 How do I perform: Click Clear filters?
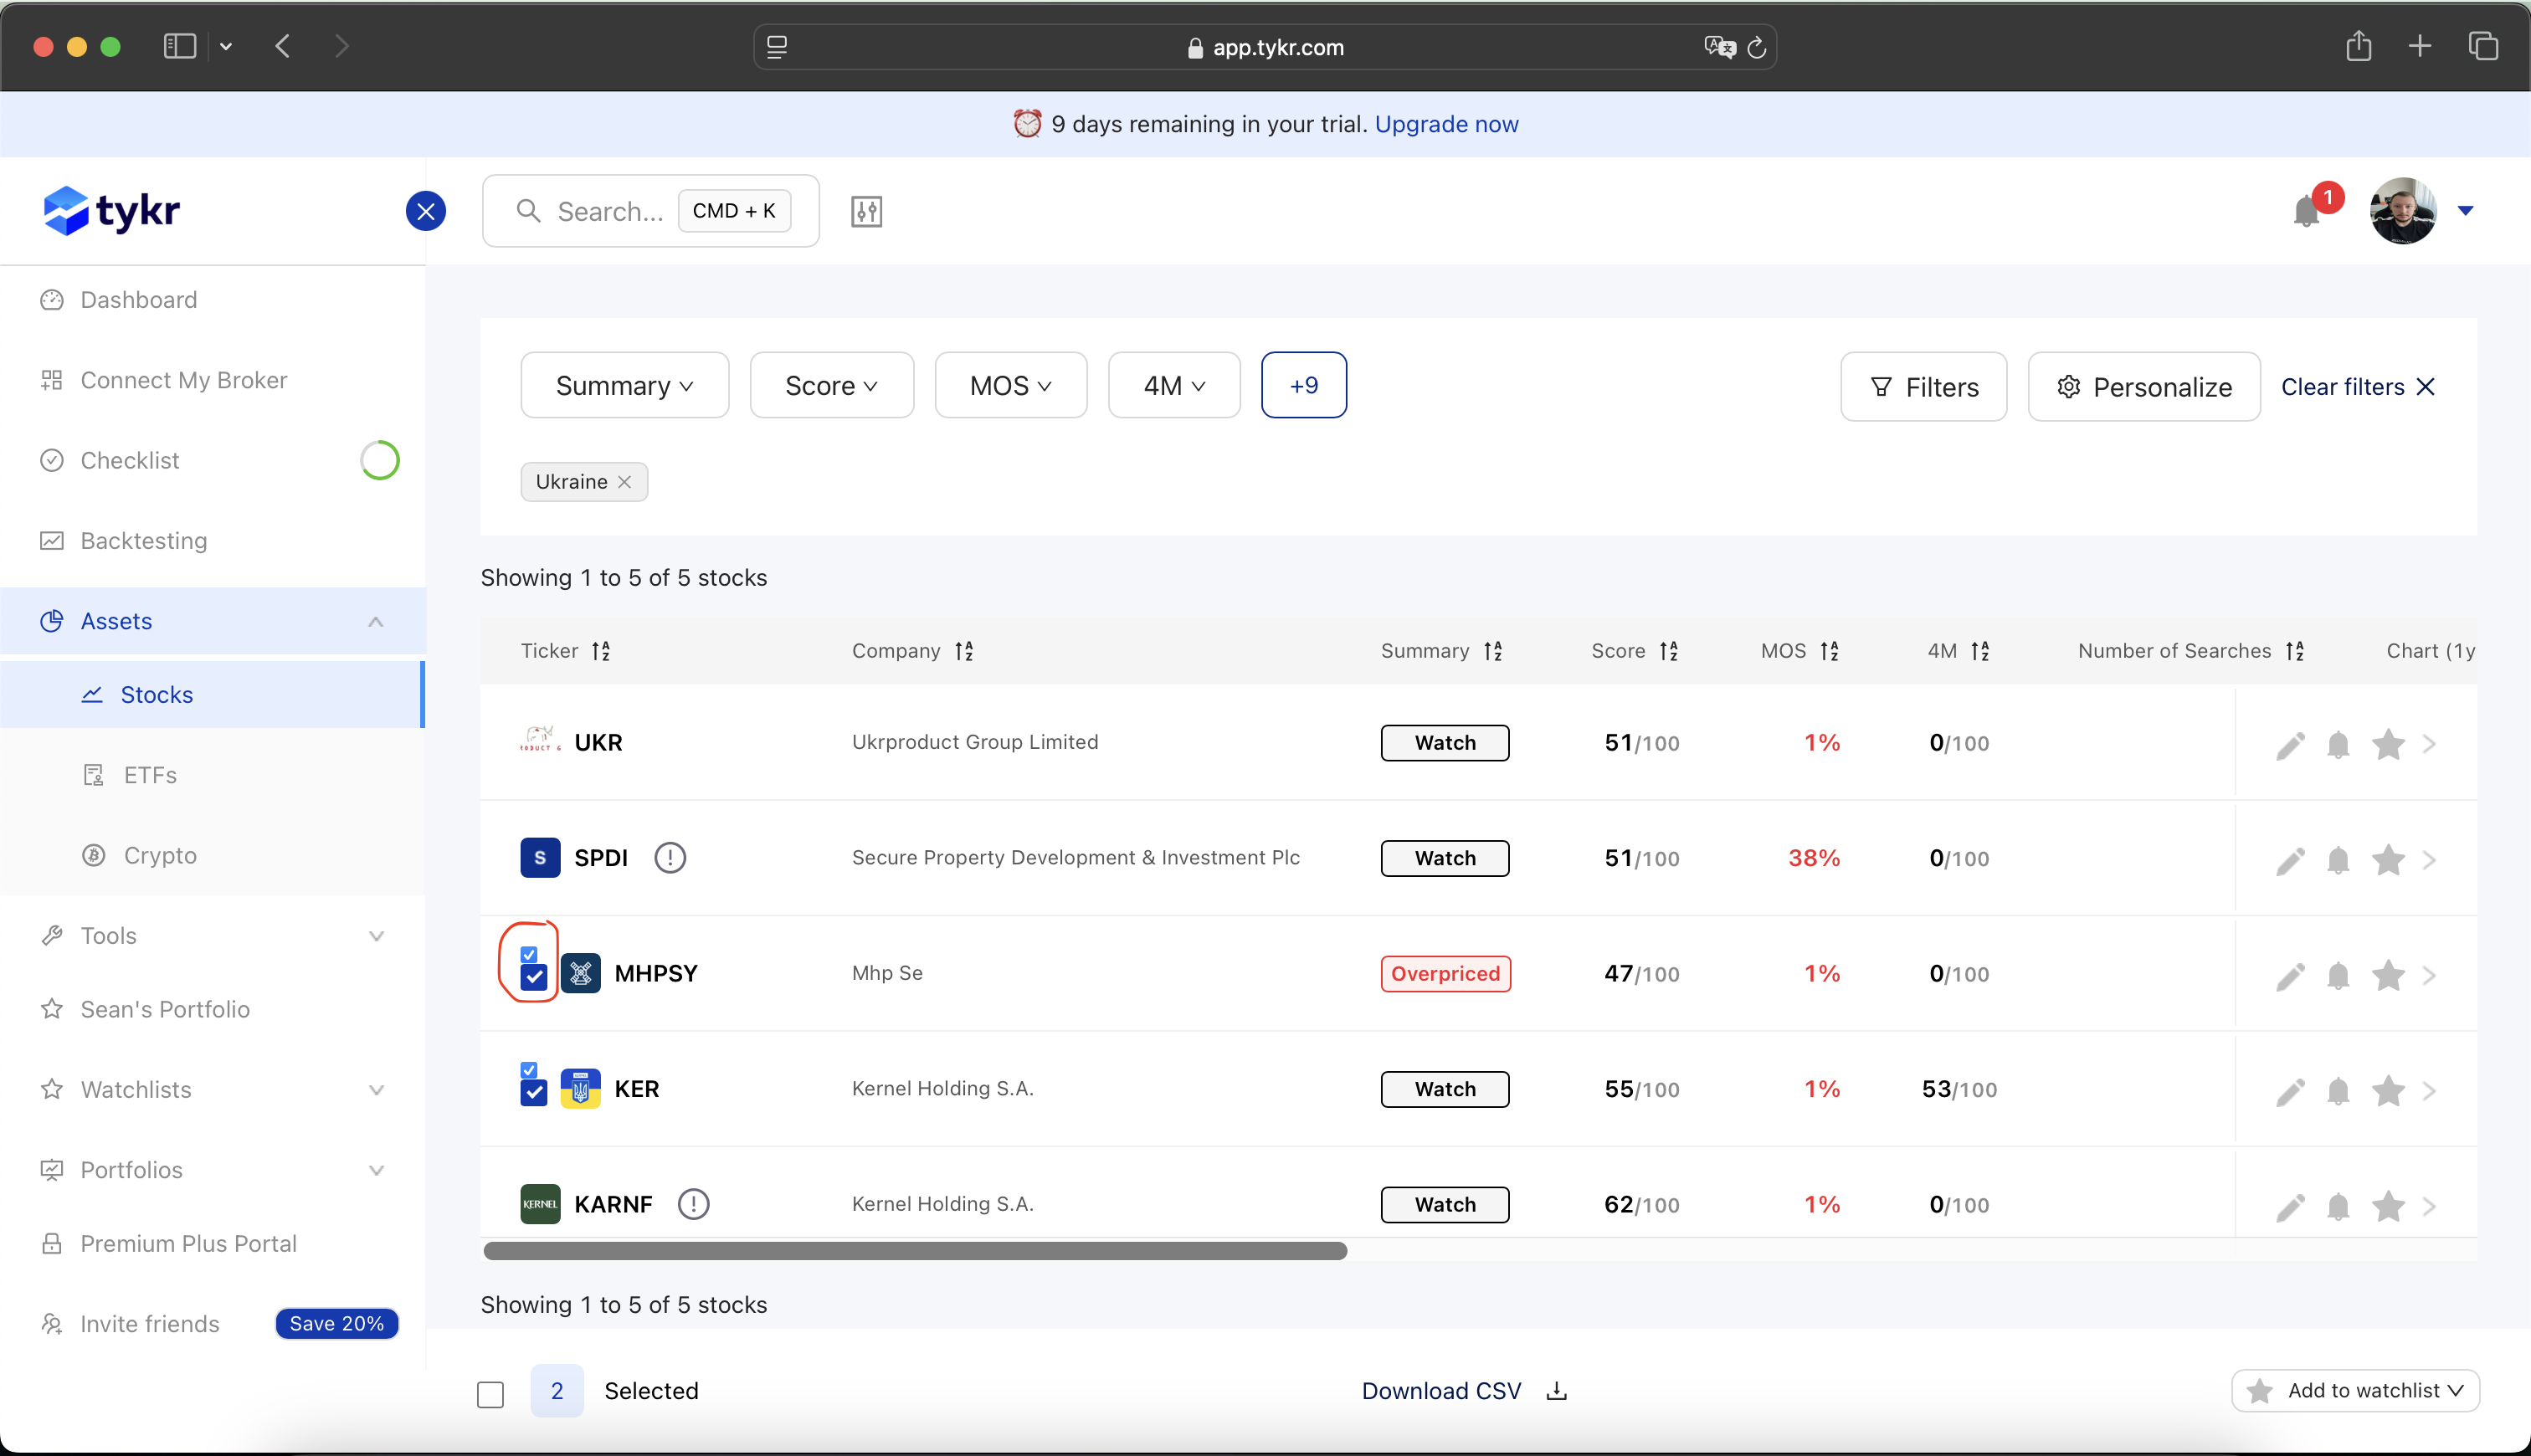pyautogui.click(x=2357, y=387)
